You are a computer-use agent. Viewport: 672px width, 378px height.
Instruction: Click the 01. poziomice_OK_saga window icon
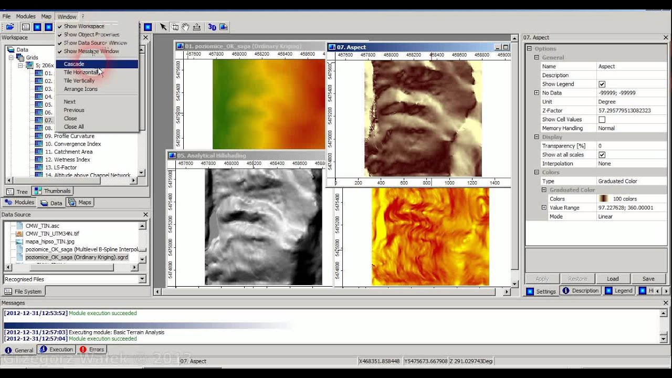(x=180, y=46)
